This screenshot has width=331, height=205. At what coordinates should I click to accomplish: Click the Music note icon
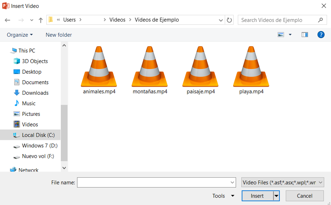tap(17, 103)
